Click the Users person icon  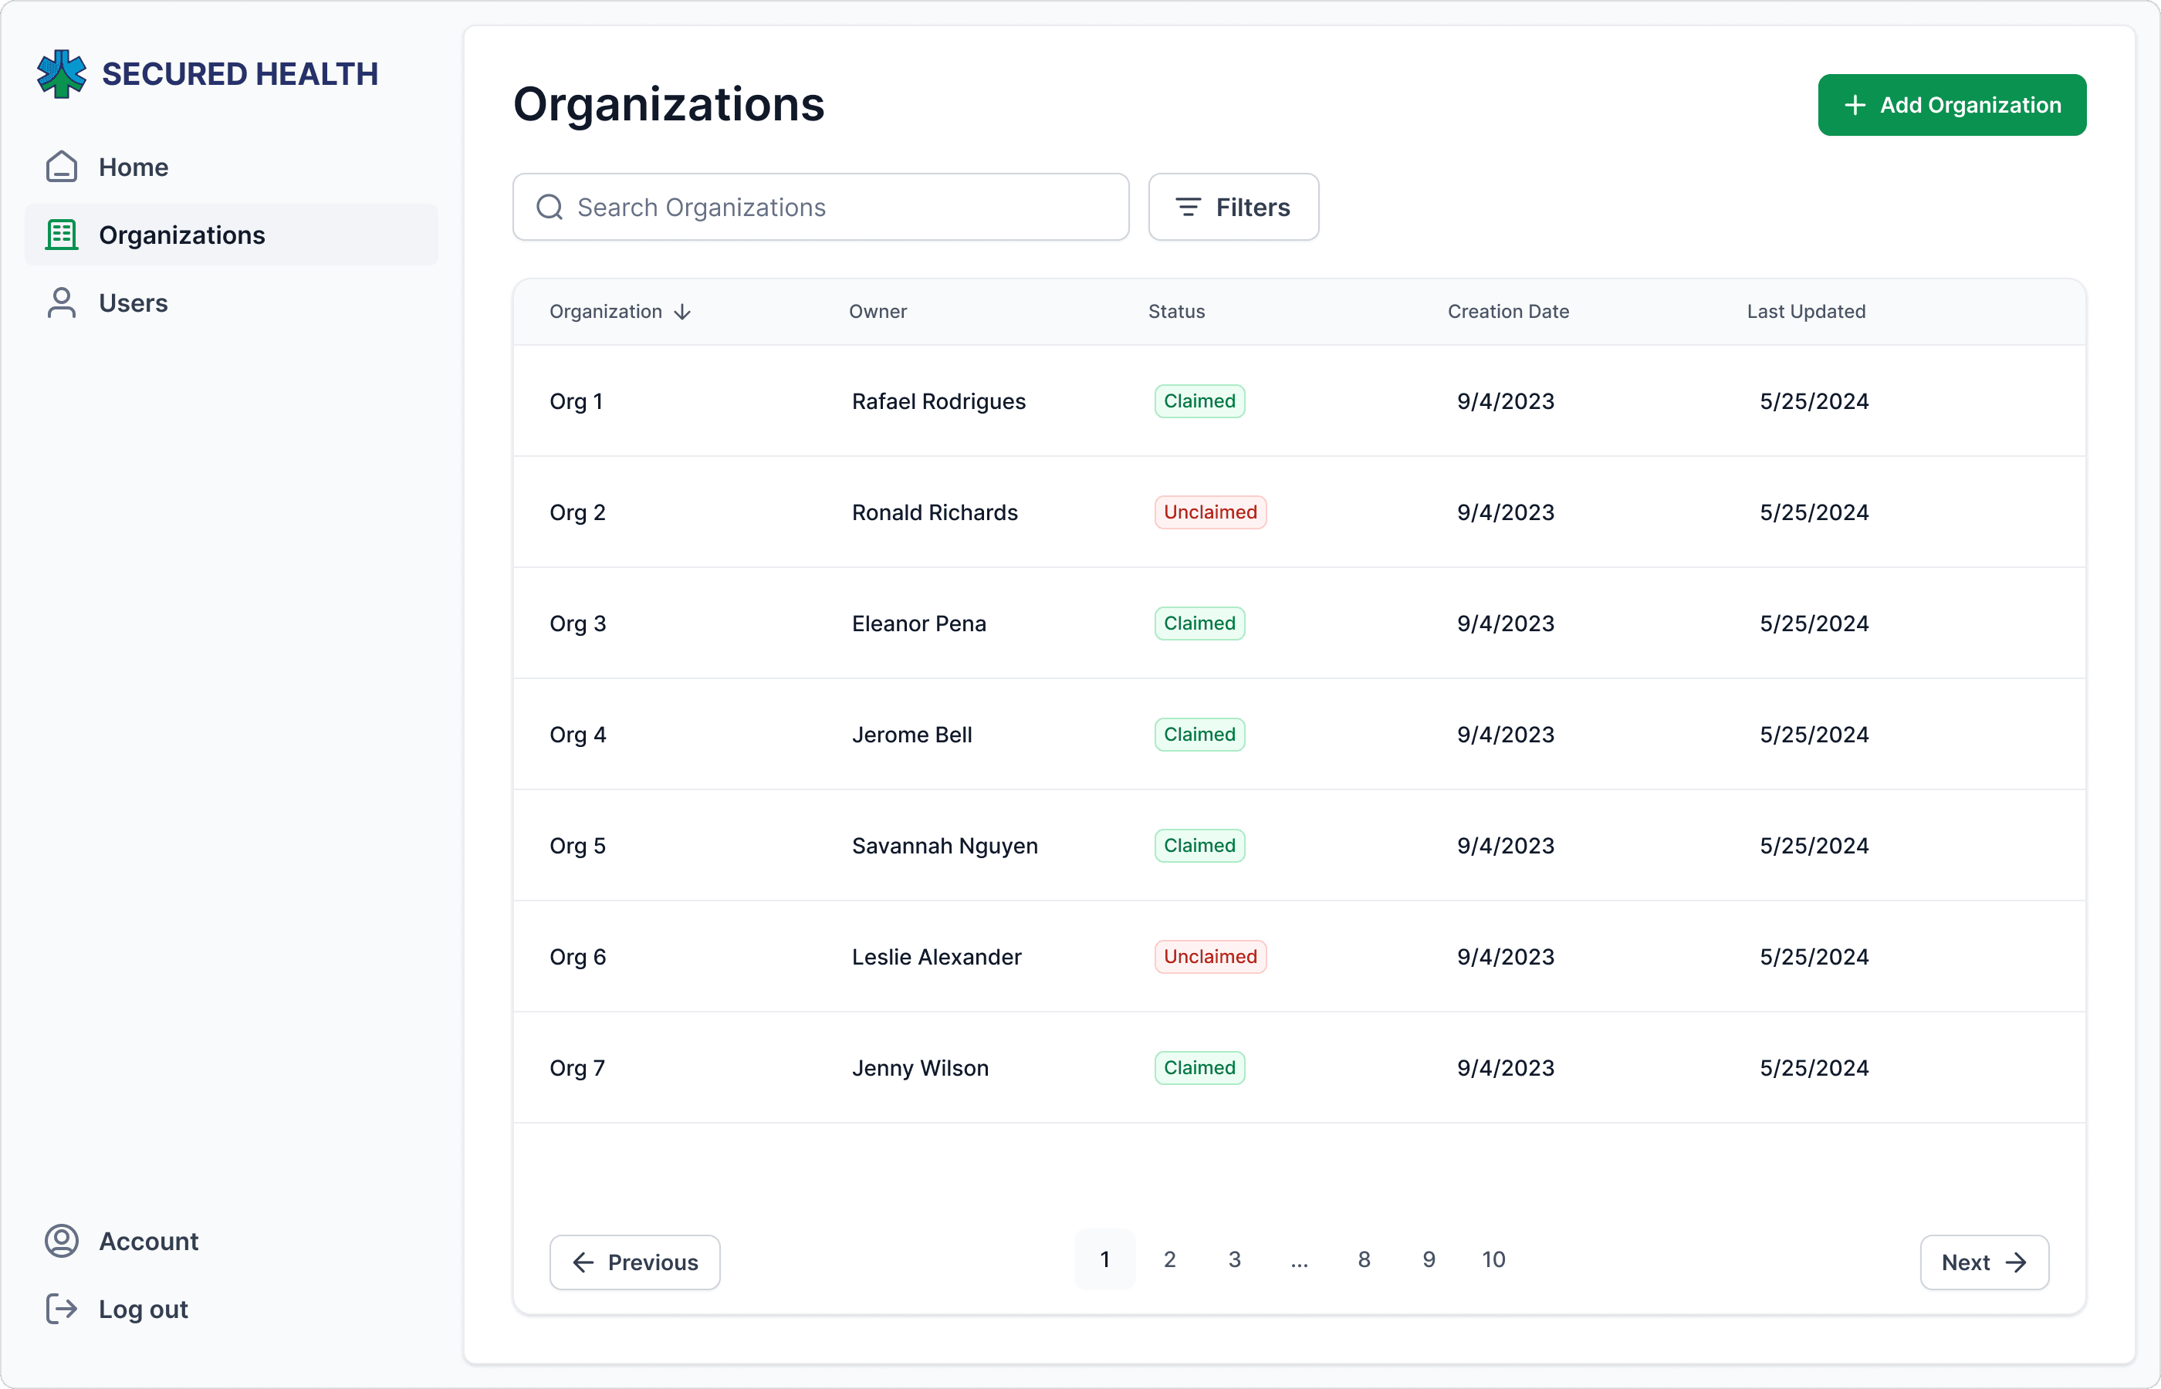[x=61, y=303]
